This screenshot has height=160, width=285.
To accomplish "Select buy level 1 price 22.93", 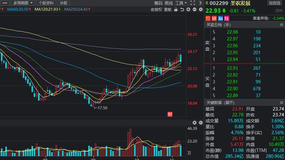I will point(232,68).
